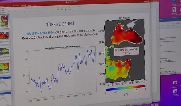This screenshot has width=181, height=106.
Task: Select the fifth slide thumbnail with the blue header
Action: pos(5,84)
